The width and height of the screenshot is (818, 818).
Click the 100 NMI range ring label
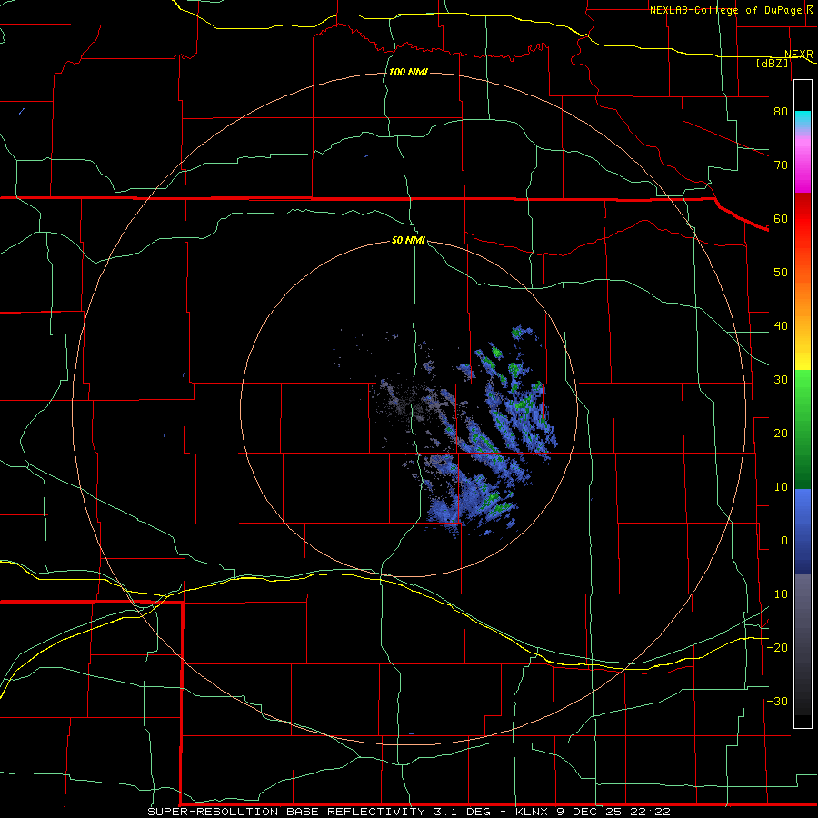(408, 72)
